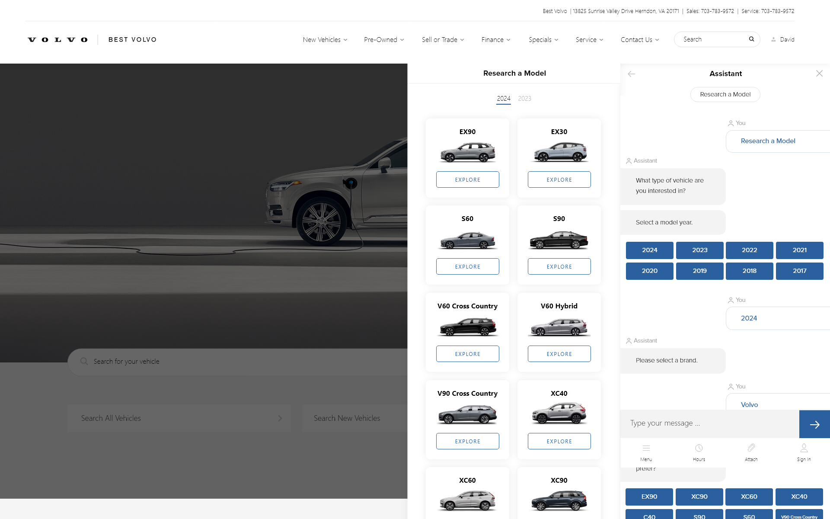The width and height of the screenshot is (830, 519).
Task: Select 2020 year in Assistant chat
Action: [650, 271]
